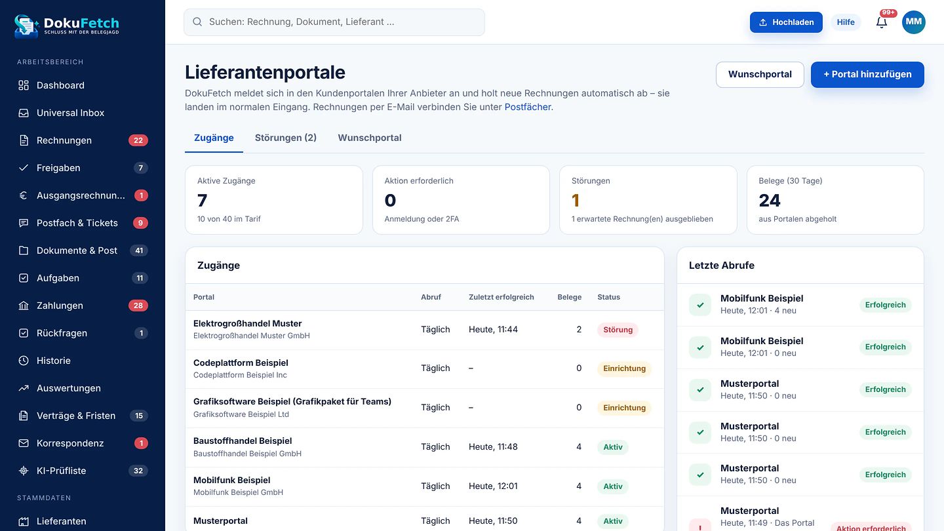The image size is (944, 531).
Task: Open the Wunschportal tab
Action: 370,138
